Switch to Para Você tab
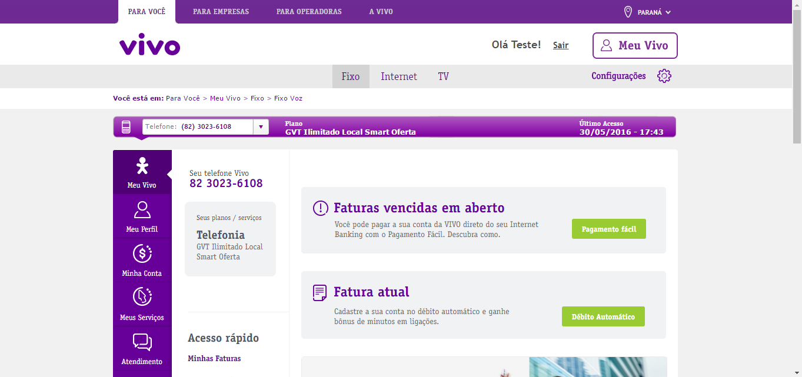This screenshot has width=802, height=377. (x=147, y=12)
